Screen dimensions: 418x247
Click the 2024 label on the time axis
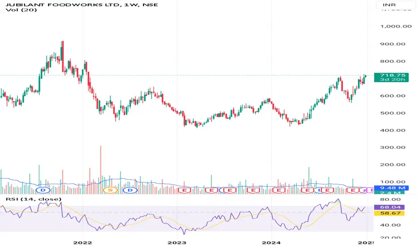271,243
